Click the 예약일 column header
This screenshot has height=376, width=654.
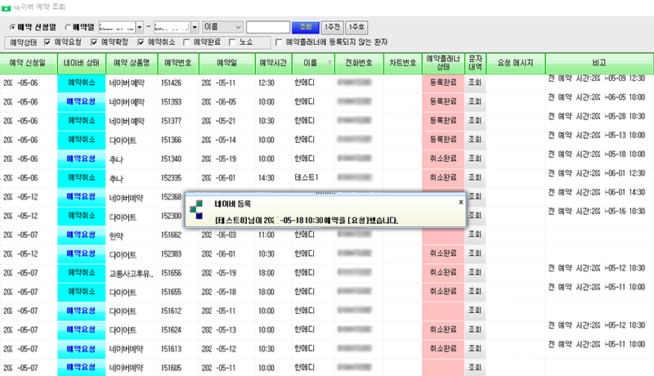tap(227, 63)
